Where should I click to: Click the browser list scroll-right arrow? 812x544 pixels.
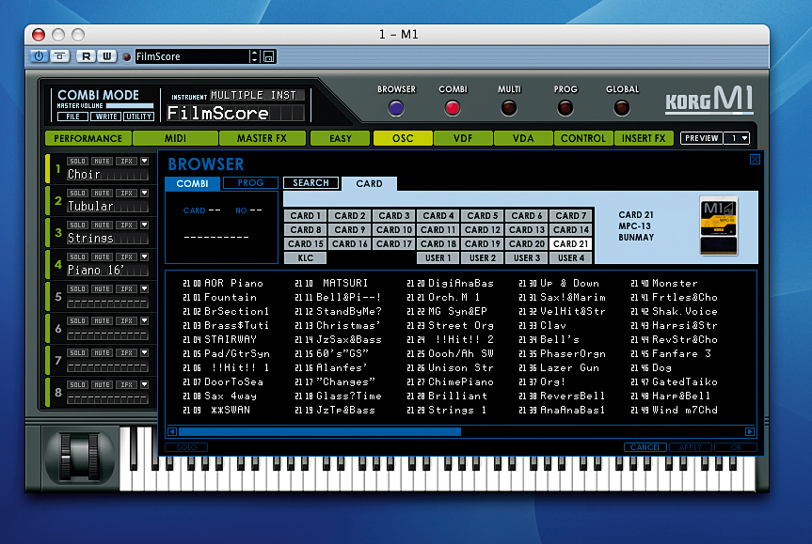pyautogui.click(x=749, y=431)
